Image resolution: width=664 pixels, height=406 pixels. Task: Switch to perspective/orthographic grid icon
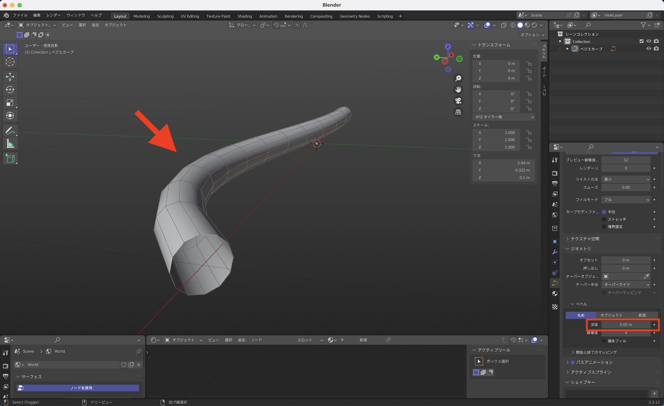[x=458, y=112]
